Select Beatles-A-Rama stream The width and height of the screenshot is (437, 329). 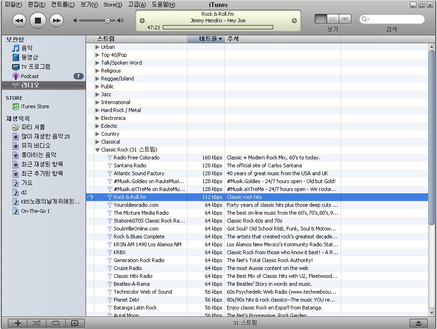point(257,284)
